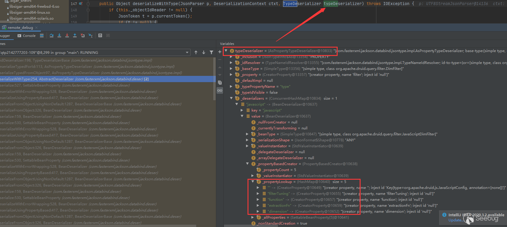Expand the _idResolver field node
Screen dimensions: 507x227
point(231,63)
